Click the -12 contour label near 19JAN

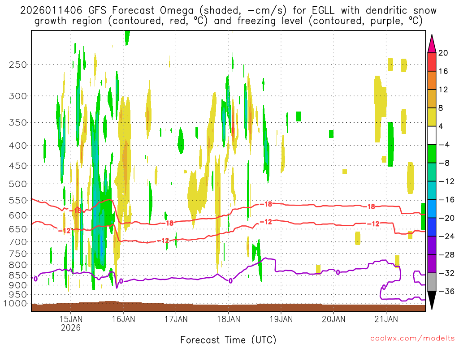coord(266,222)
